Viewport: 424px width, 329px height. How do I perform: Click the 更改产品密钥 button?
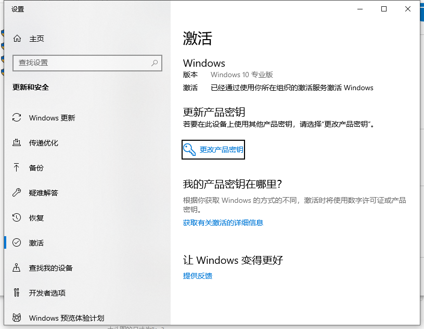[x=213, y=150]
